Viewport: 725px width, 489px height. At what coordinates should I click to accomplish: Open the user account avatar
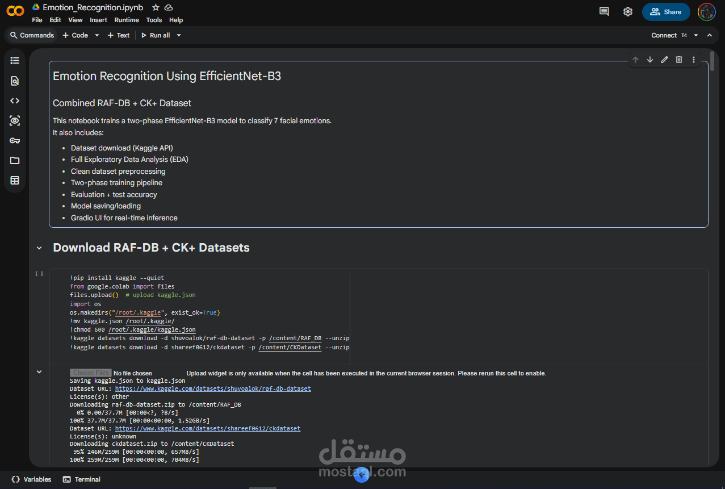707,11
